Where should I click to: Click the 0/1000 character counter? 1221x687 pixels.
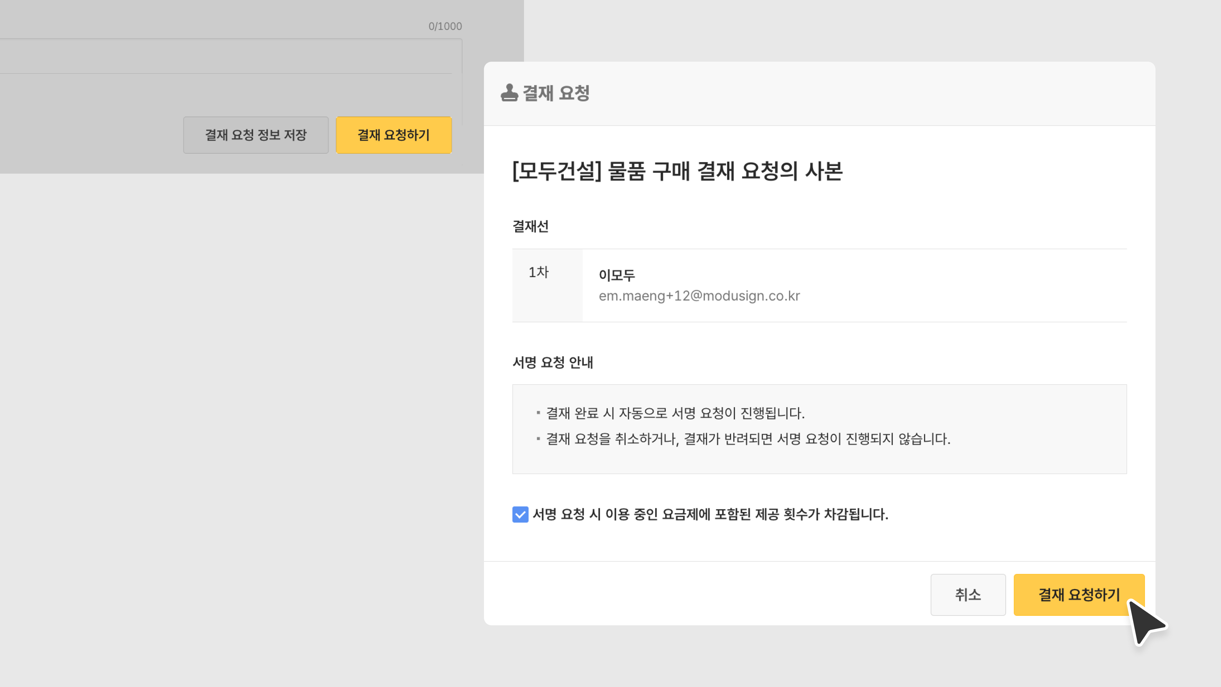(445, 26)
